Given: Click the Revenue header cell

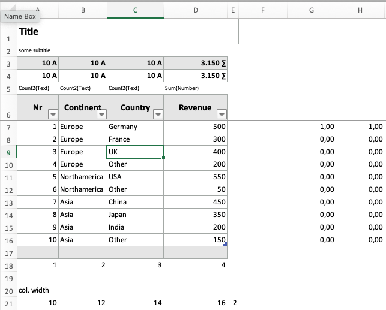Looking at the screenshot, I should click(x=196, y=107).
